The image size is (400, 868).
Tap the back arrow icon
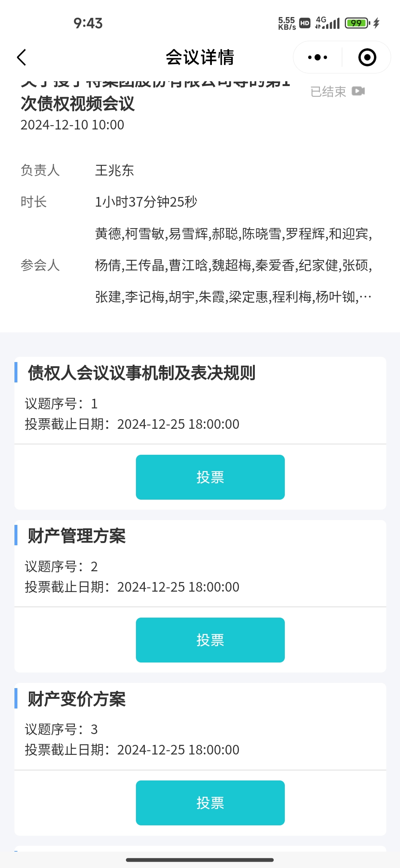(x=22, y=57)
